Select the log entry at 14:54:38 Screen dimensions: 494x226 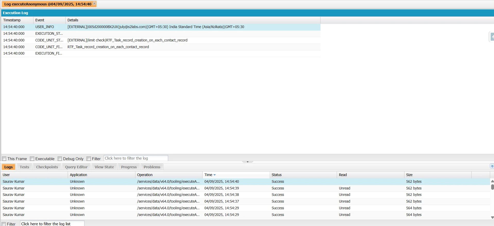[x=245, y=195]
